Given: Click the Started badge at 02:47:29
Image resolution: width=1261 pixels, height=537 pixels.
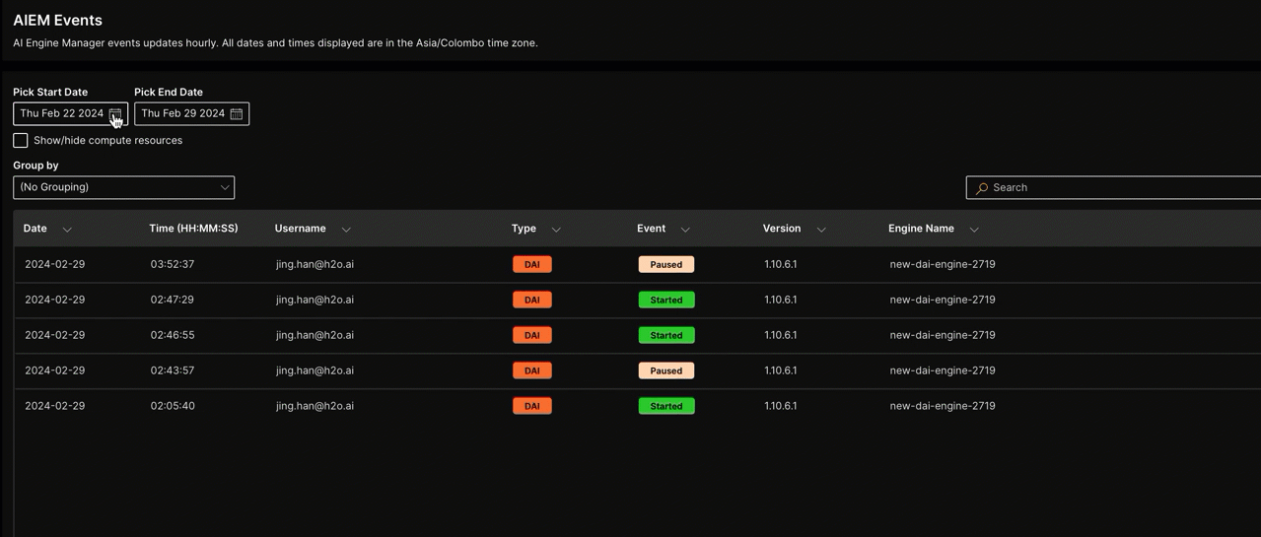Looking at the screenshot, I should [666, 300].
